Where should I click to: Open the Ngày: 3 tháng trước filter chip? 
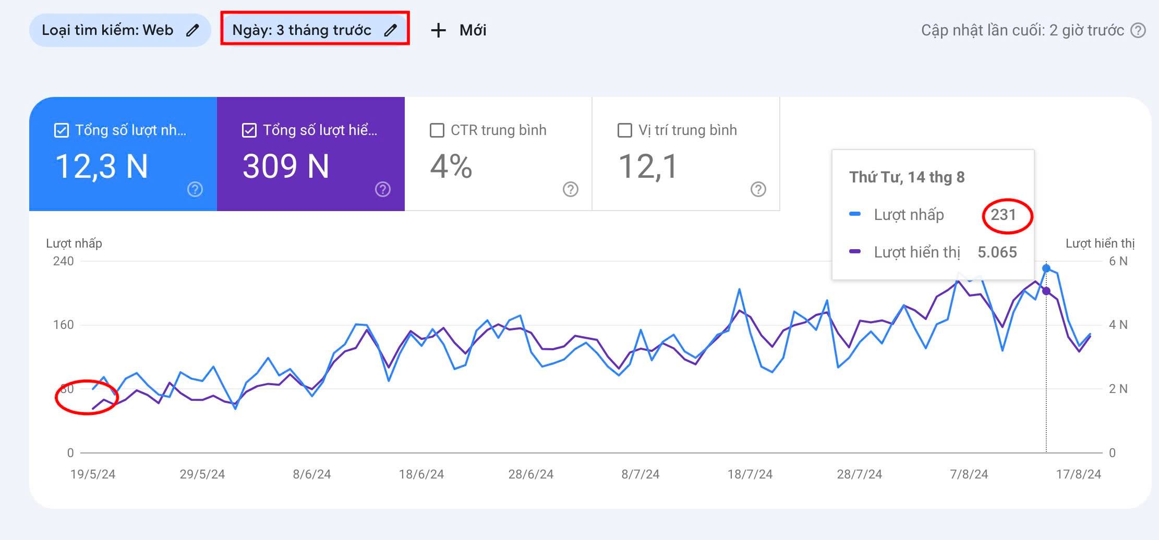coord(315,30)
